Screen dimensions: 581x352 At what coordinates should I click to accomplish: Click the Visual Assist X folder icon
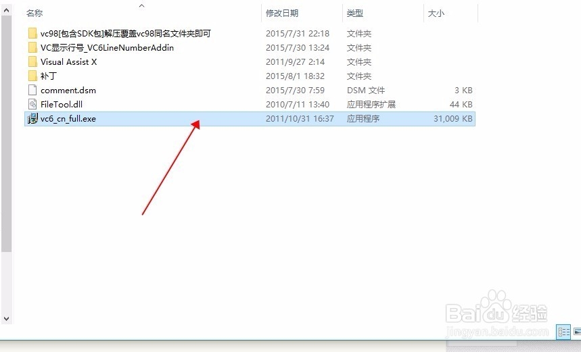point(32,61)
